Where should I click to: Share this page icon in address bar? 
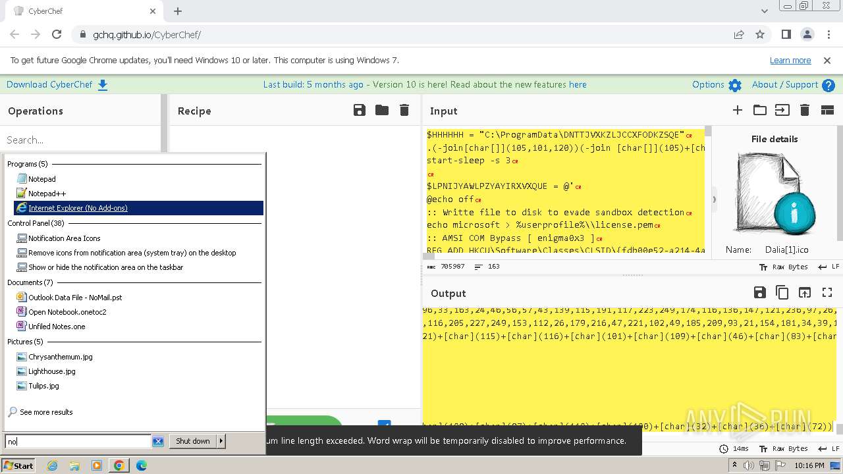[x=739, y=34]
